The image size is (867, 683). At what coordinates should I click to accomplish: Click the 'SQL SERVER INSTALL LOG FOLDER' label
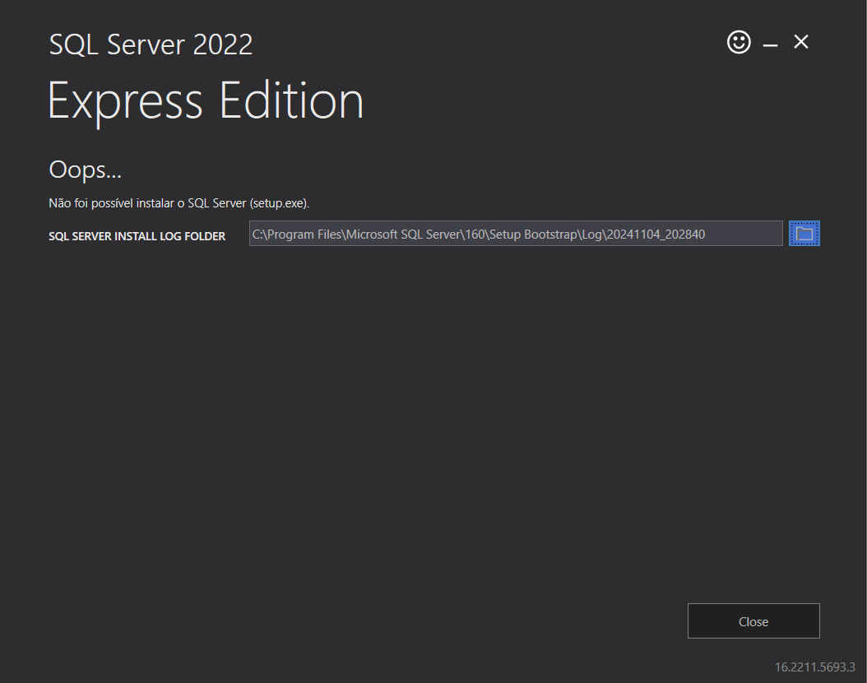click(x=137, y=236)
